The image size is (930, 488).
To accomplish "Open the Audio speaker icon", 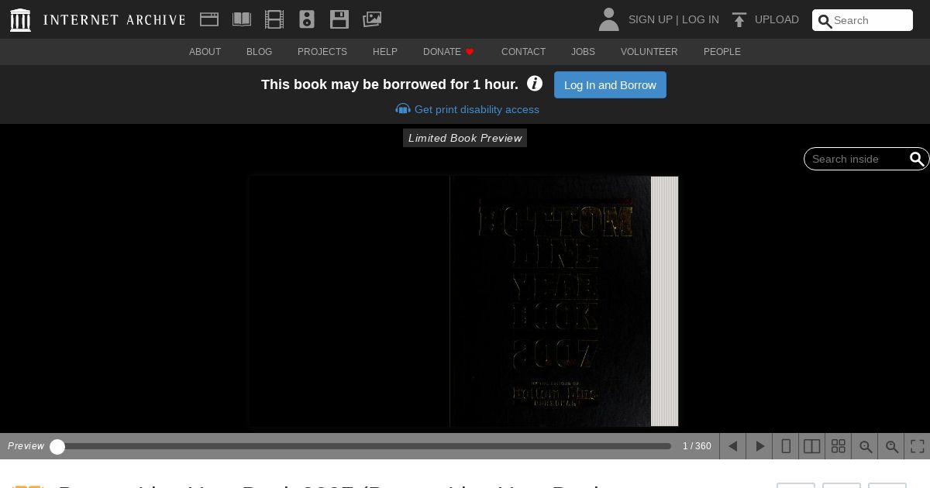I will [307, 19].
